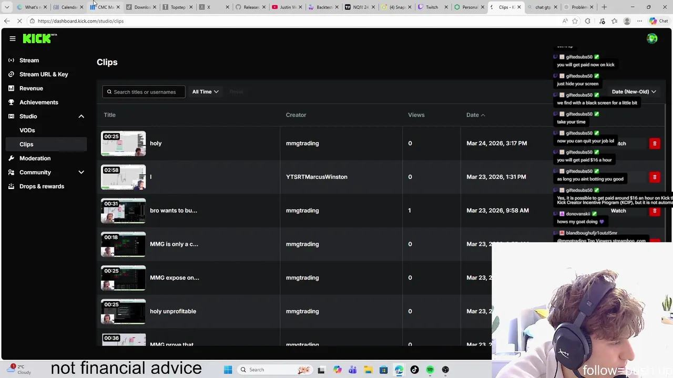Image resolution: width=673 pixels, height=378 pixels.
Task: Delete the clip by YTSRTMarcusWinston
Action: coord(655,177)
